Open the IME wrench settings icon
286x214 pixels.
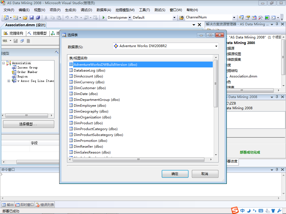pyautogui.click(x=279, y=211)
